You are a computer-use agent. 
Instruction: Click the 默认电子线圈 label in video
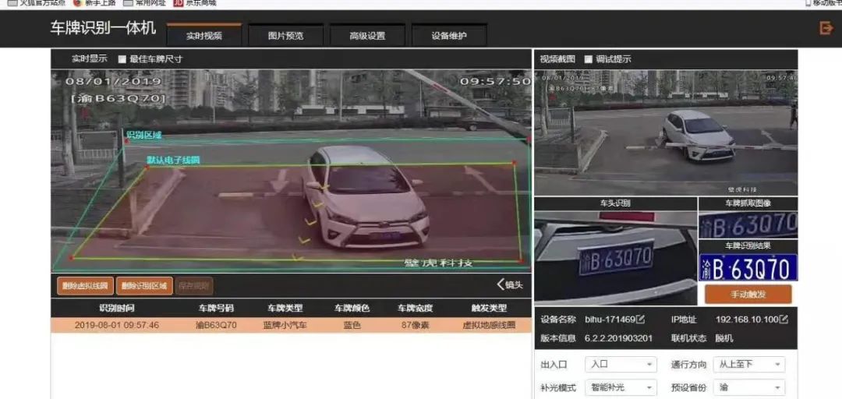coord(173,160)
